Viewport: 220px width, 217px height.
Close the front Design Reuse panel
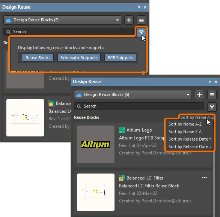(x=215, y=82)
